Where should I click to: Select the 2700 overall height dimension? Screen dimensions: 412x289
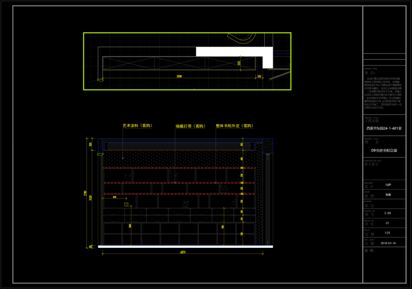(91, 195)
